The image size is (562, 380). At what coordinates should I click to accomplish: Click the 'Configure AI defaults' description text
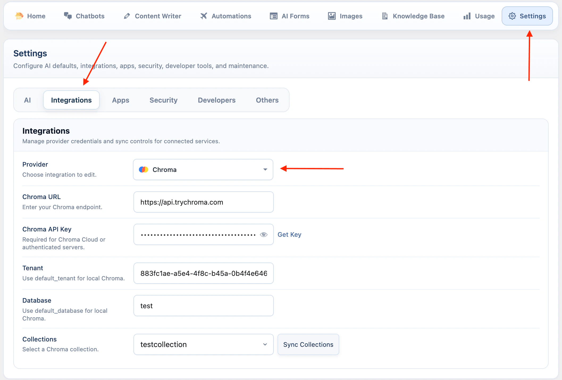(141, 66)
